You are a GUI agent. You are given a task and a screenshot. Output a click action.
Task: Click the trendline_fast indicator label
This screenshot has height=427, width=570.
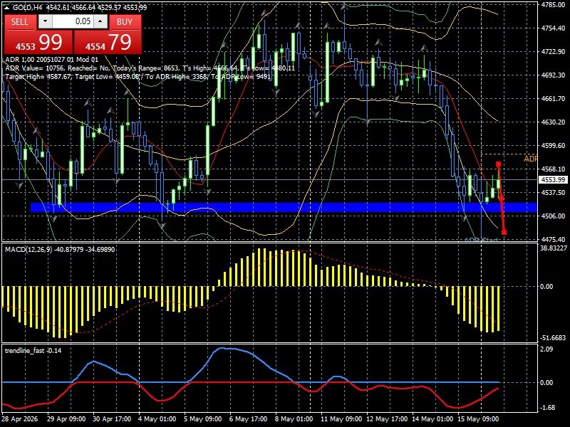tap(25, 350)
